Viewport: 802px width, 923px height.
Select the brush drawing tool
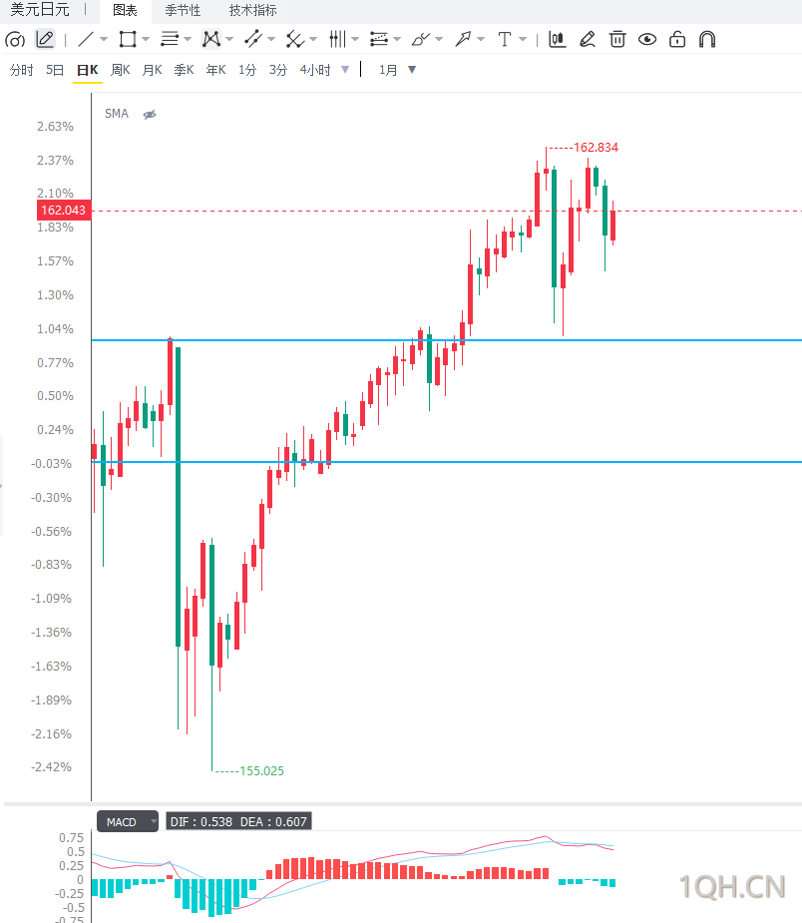coord(421,40)
